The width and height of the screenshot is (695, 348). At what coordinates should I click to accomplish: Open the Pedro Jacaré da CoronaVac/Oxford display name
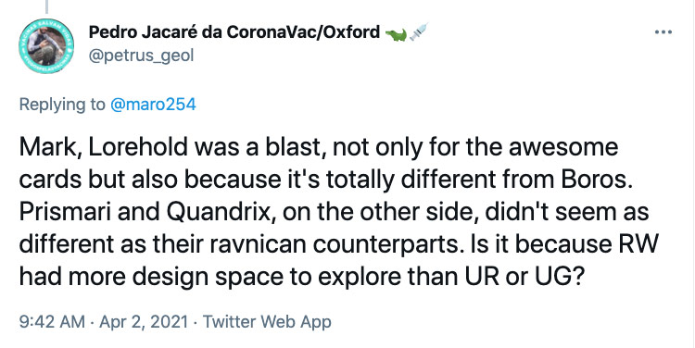coord(234,31)
